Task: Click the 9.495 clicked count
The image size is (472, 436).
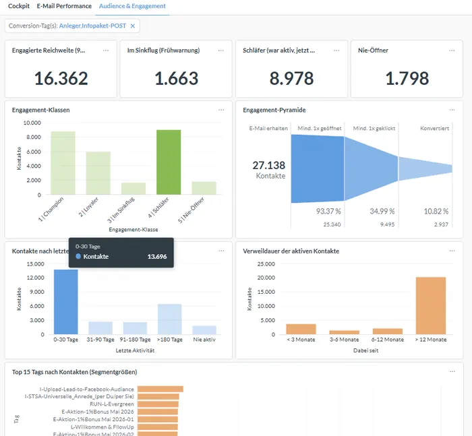Action: [x=387, y=224]
